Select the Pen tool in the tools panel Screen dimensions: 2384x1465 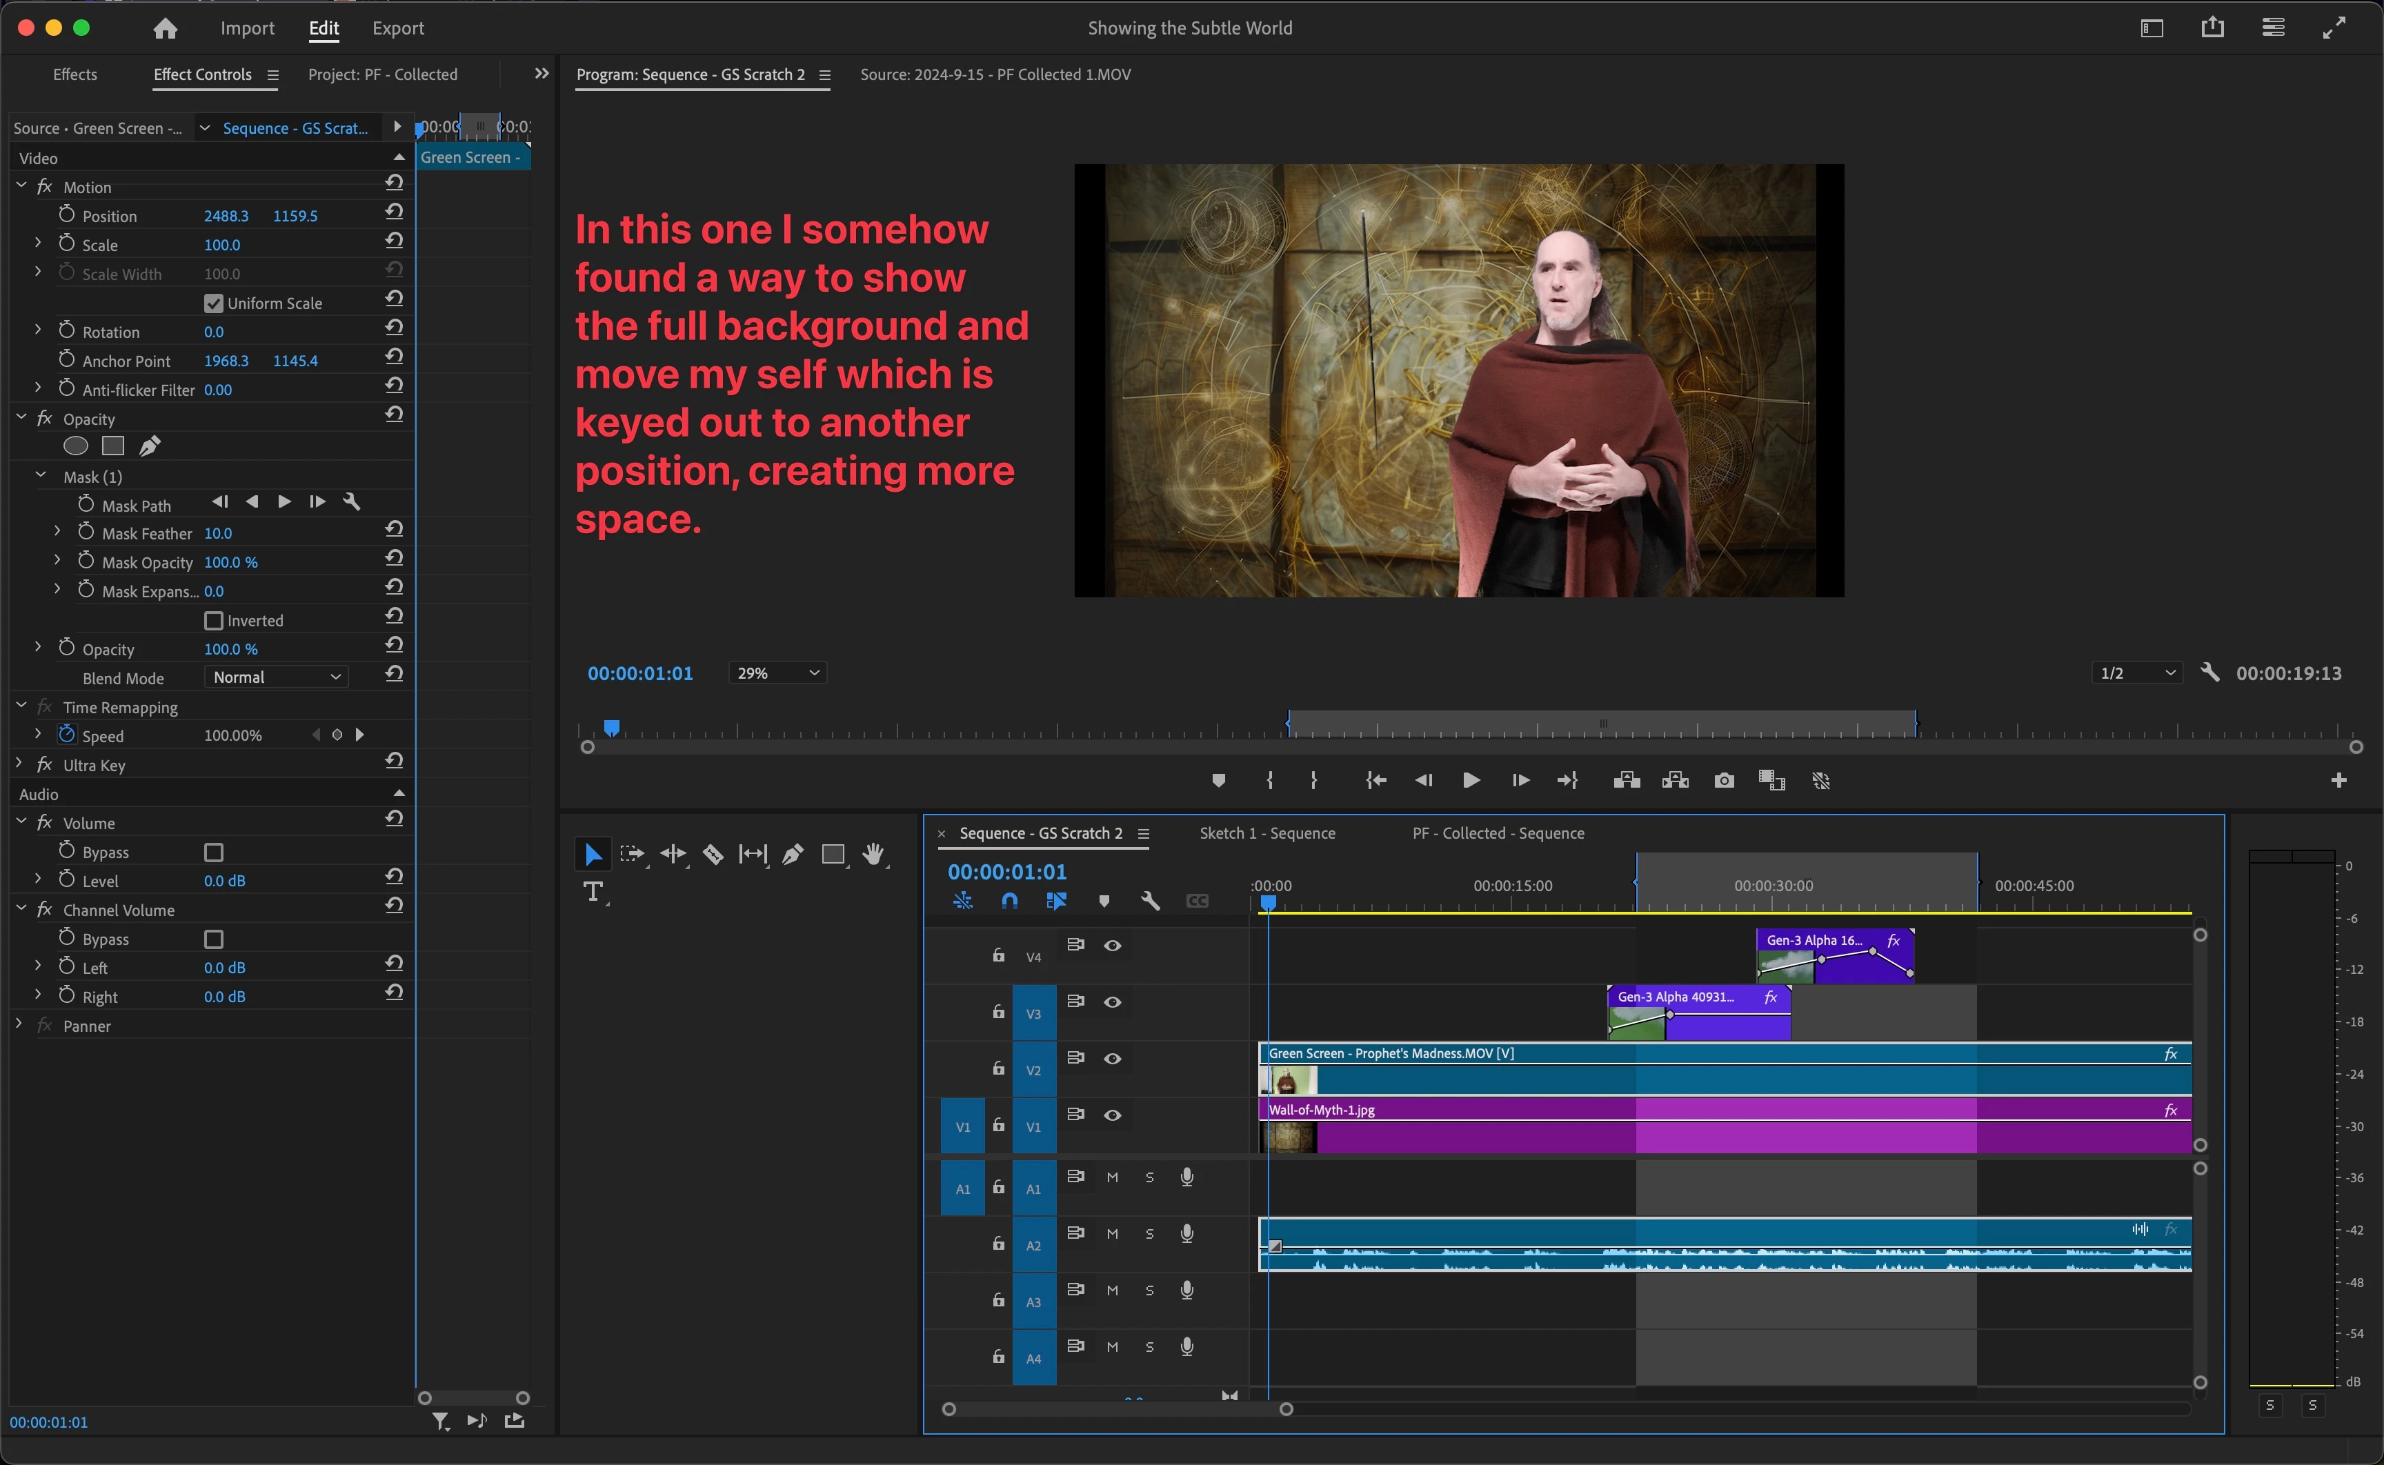coord(793,854)
